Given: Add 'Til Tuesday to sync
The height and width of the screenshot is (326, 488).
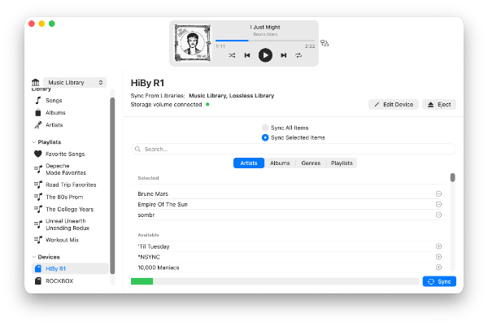Looking at the screenshot, I should pos(438,246).
